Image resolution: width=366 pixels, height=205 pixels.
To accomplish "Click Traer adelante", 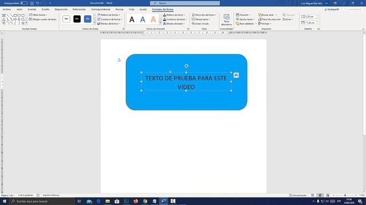I will pyautogui.click(x=245, y=24).
